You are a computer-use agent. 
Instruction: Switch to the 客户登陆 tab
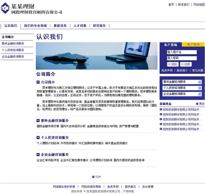171,45
